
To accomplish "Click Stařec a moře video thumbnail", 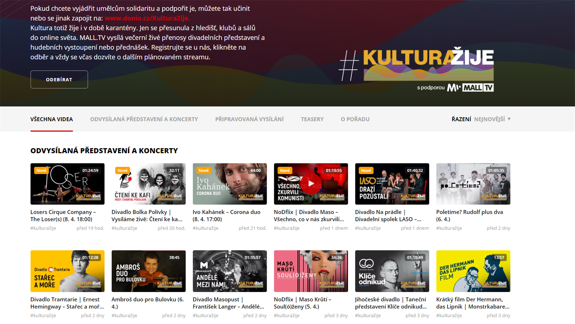I will point(67,271).
